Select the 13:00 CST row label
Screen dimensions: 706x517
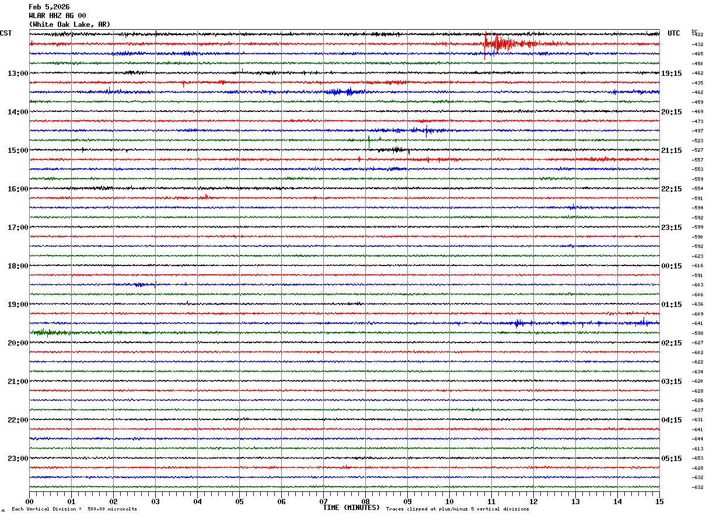click(x=18, y=74)
